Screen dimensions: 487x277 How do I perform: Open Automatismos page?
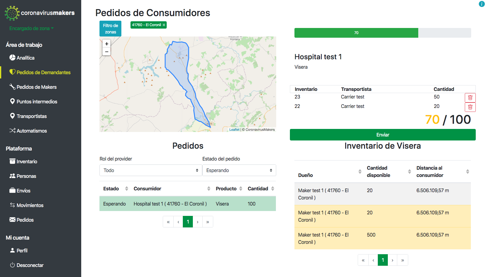[x=32, y=131]
